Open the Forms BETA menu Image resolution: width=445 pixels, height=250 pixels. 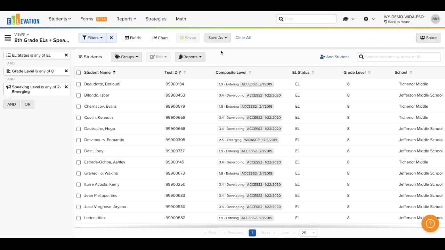tap(94, 19)
